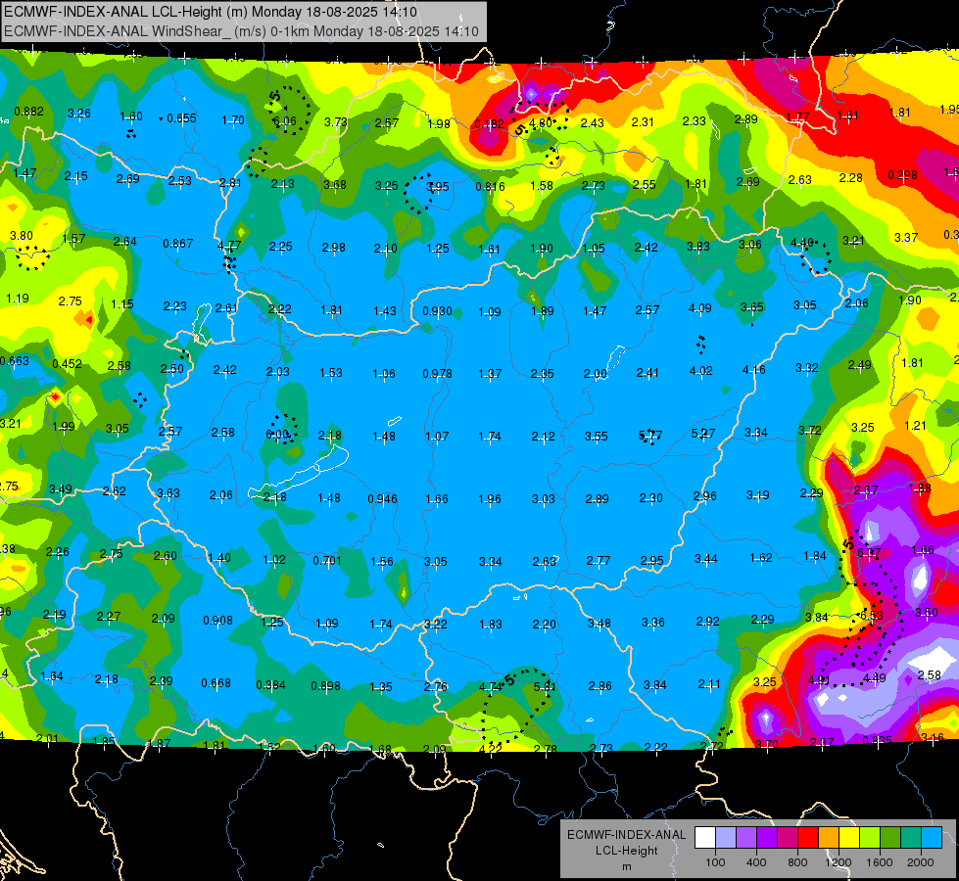This screenshot has height=881, width=959.
Task: Click the wind shear value '0.182'
Action: click(489, 124)
